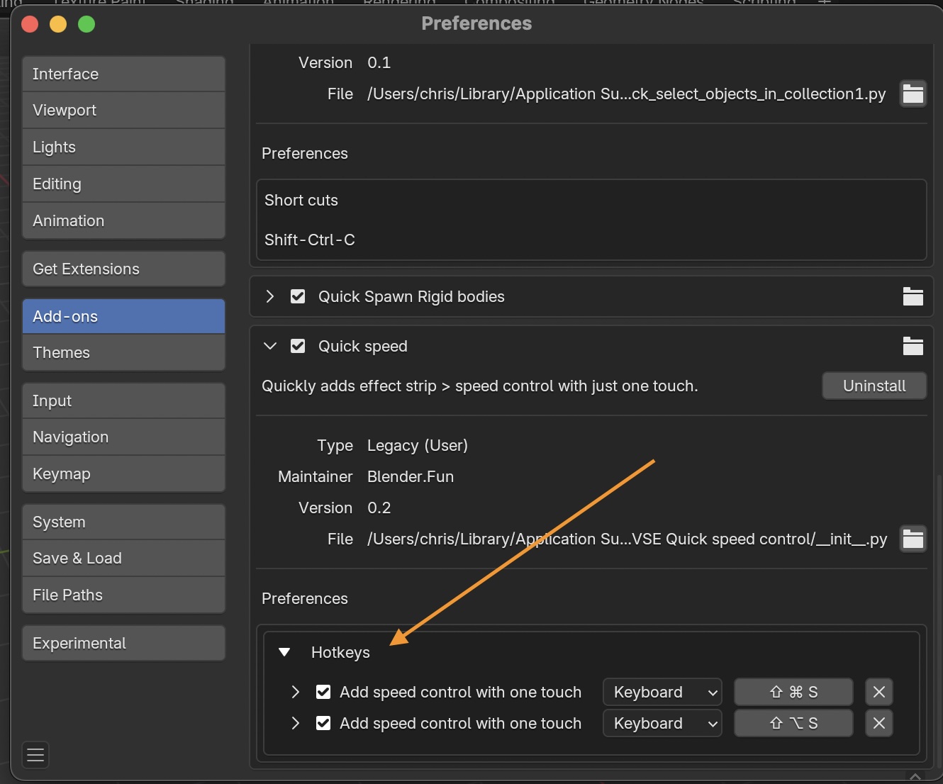Image resolution: width=943 pixels, height=784 pixels.
Task: Open the Animation preferences tab
Action: click(123, 220)
